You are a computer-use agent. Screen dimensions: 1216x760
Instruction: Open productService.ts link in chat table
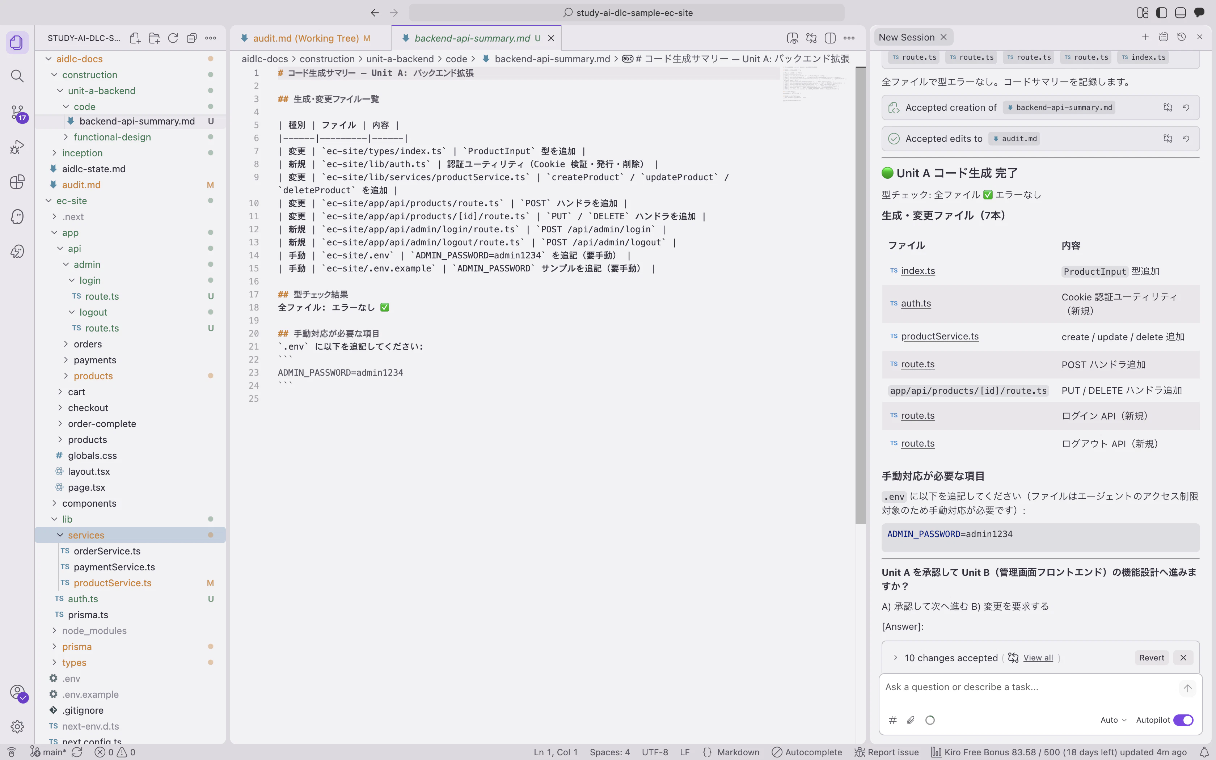[940, 336]
